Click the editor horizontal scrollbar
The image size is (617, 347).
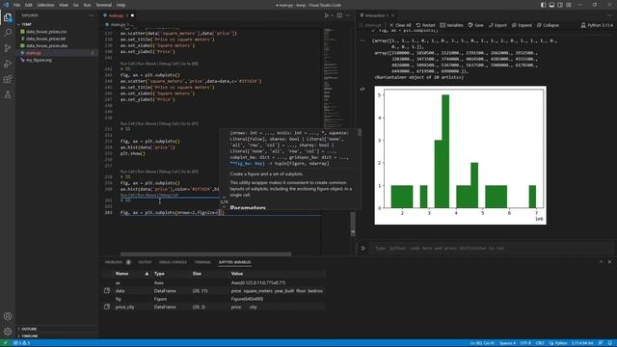tap(205, 254)
